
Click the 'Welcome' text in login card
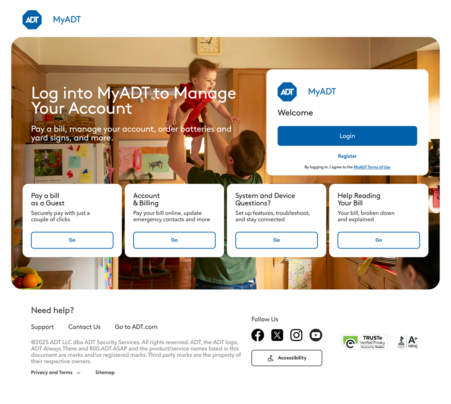295,112
